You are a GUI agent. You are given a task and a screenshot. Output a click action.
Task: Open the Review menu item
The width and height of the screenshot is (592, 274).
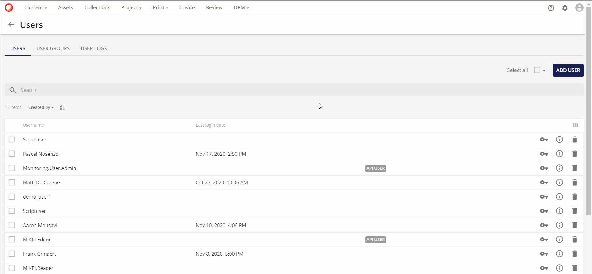click(x=214, y=7)
